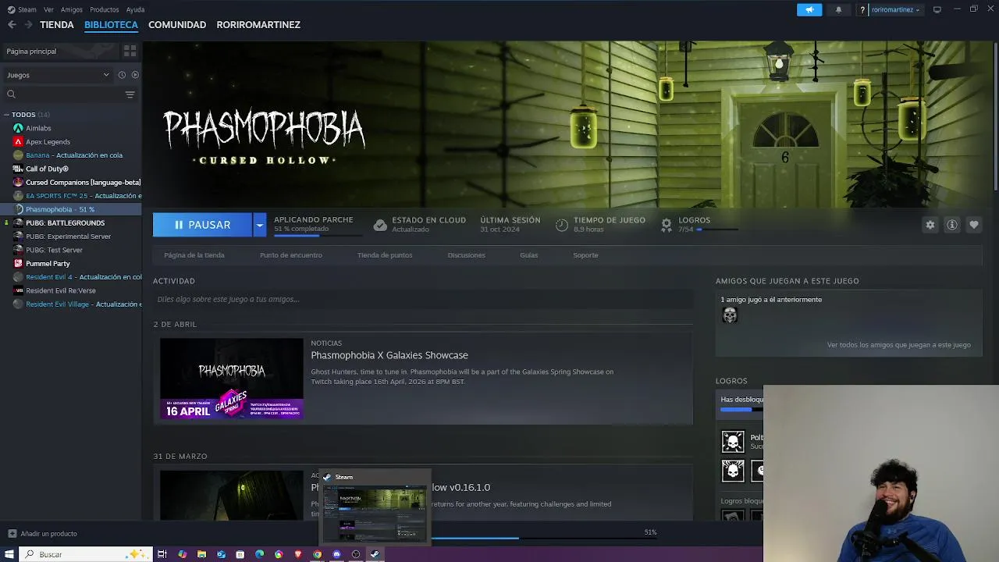
Task: Collapse the TODOS games category
Action: point(6,115)
